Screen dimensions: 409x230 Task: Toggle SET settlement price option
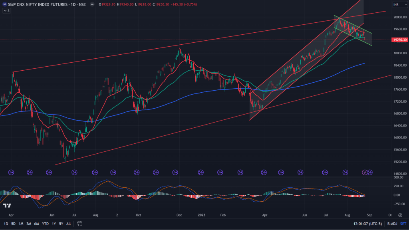click(403, 224)
